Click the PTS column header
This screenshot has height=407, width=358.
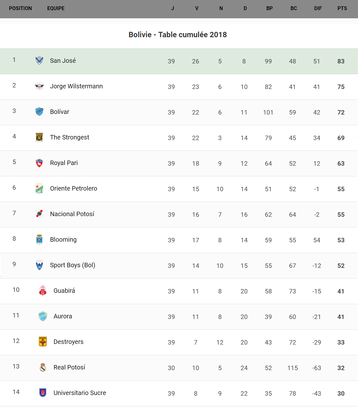[x=342, y=9]
